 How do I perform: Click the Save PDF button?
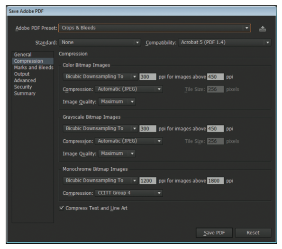[214, 232]
